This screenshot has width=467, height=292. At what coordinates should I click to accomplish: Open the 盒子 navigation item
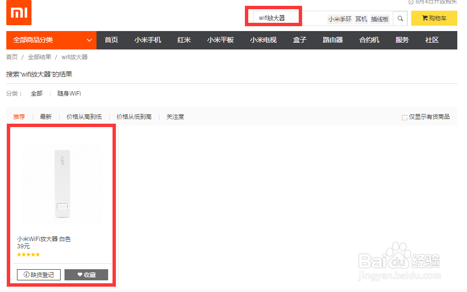pyautogui.click(x=300, y=40)
